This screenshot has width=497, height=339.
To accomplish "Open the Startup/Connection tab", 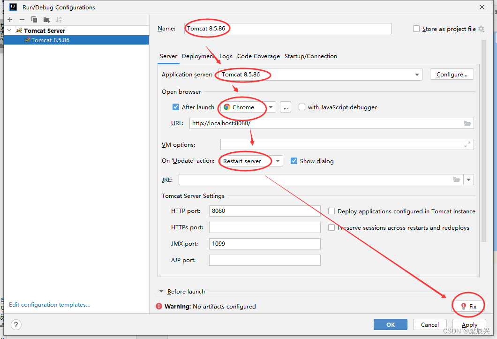I will [310, 56].
